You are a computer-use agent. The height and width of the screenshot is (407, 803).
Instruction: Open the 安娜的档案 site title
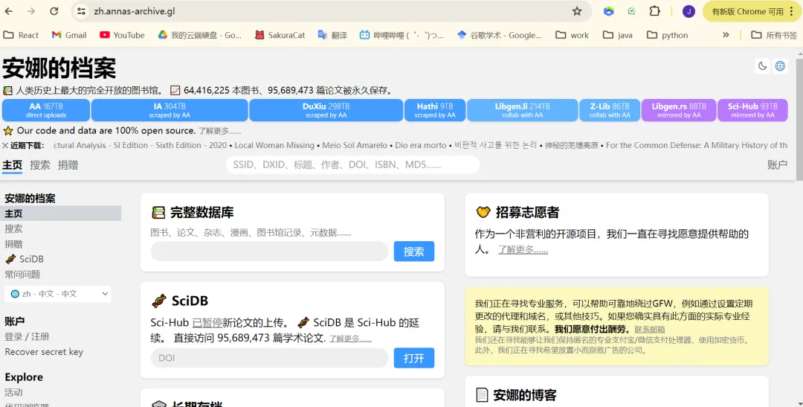(x=59, y=68)
